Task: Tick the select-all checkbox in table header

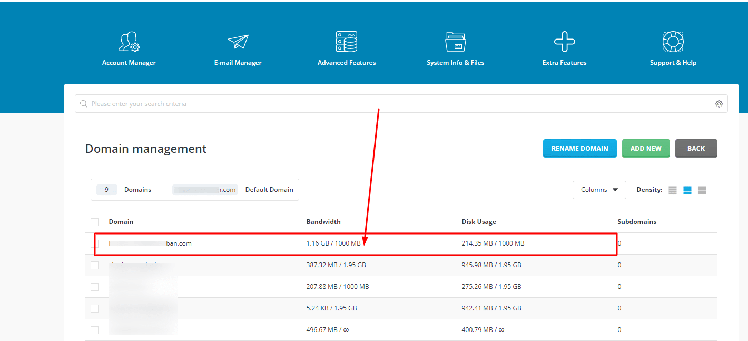Action: click(95, 222)
